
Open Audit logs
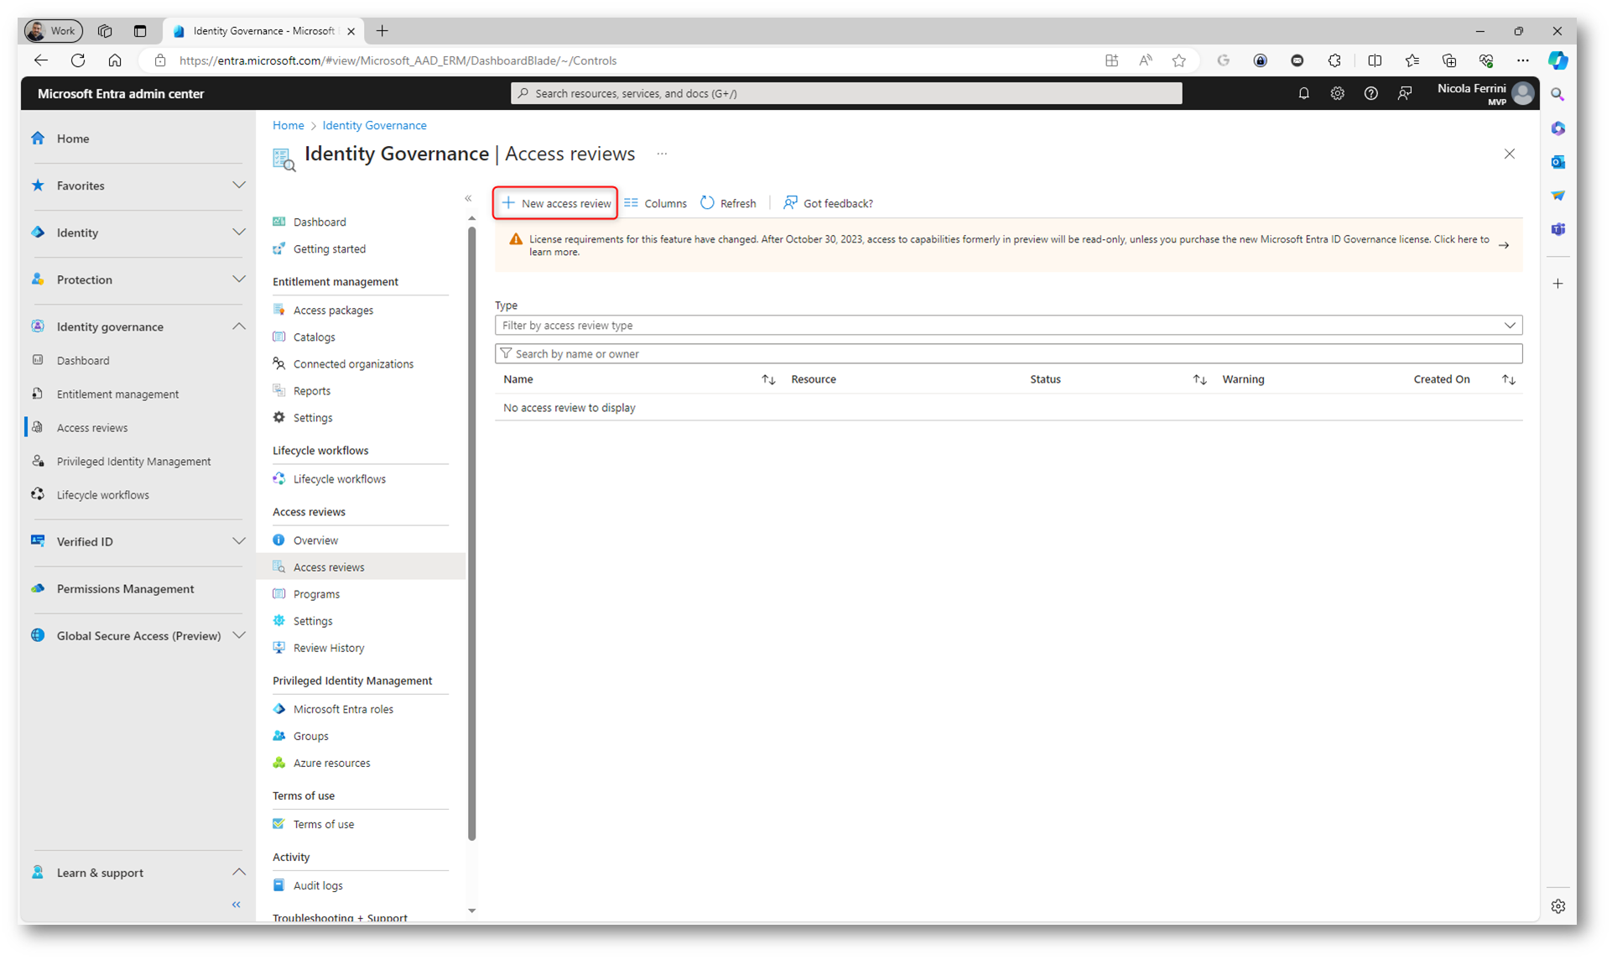coord(318,885)
